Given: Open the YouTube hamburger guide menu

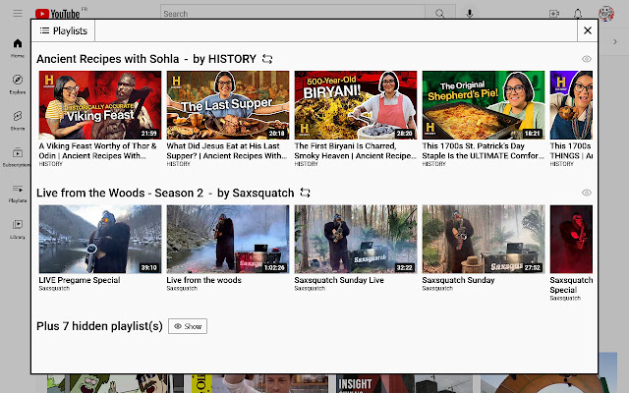Looking at the screenshot, I should tap(18, 13).
